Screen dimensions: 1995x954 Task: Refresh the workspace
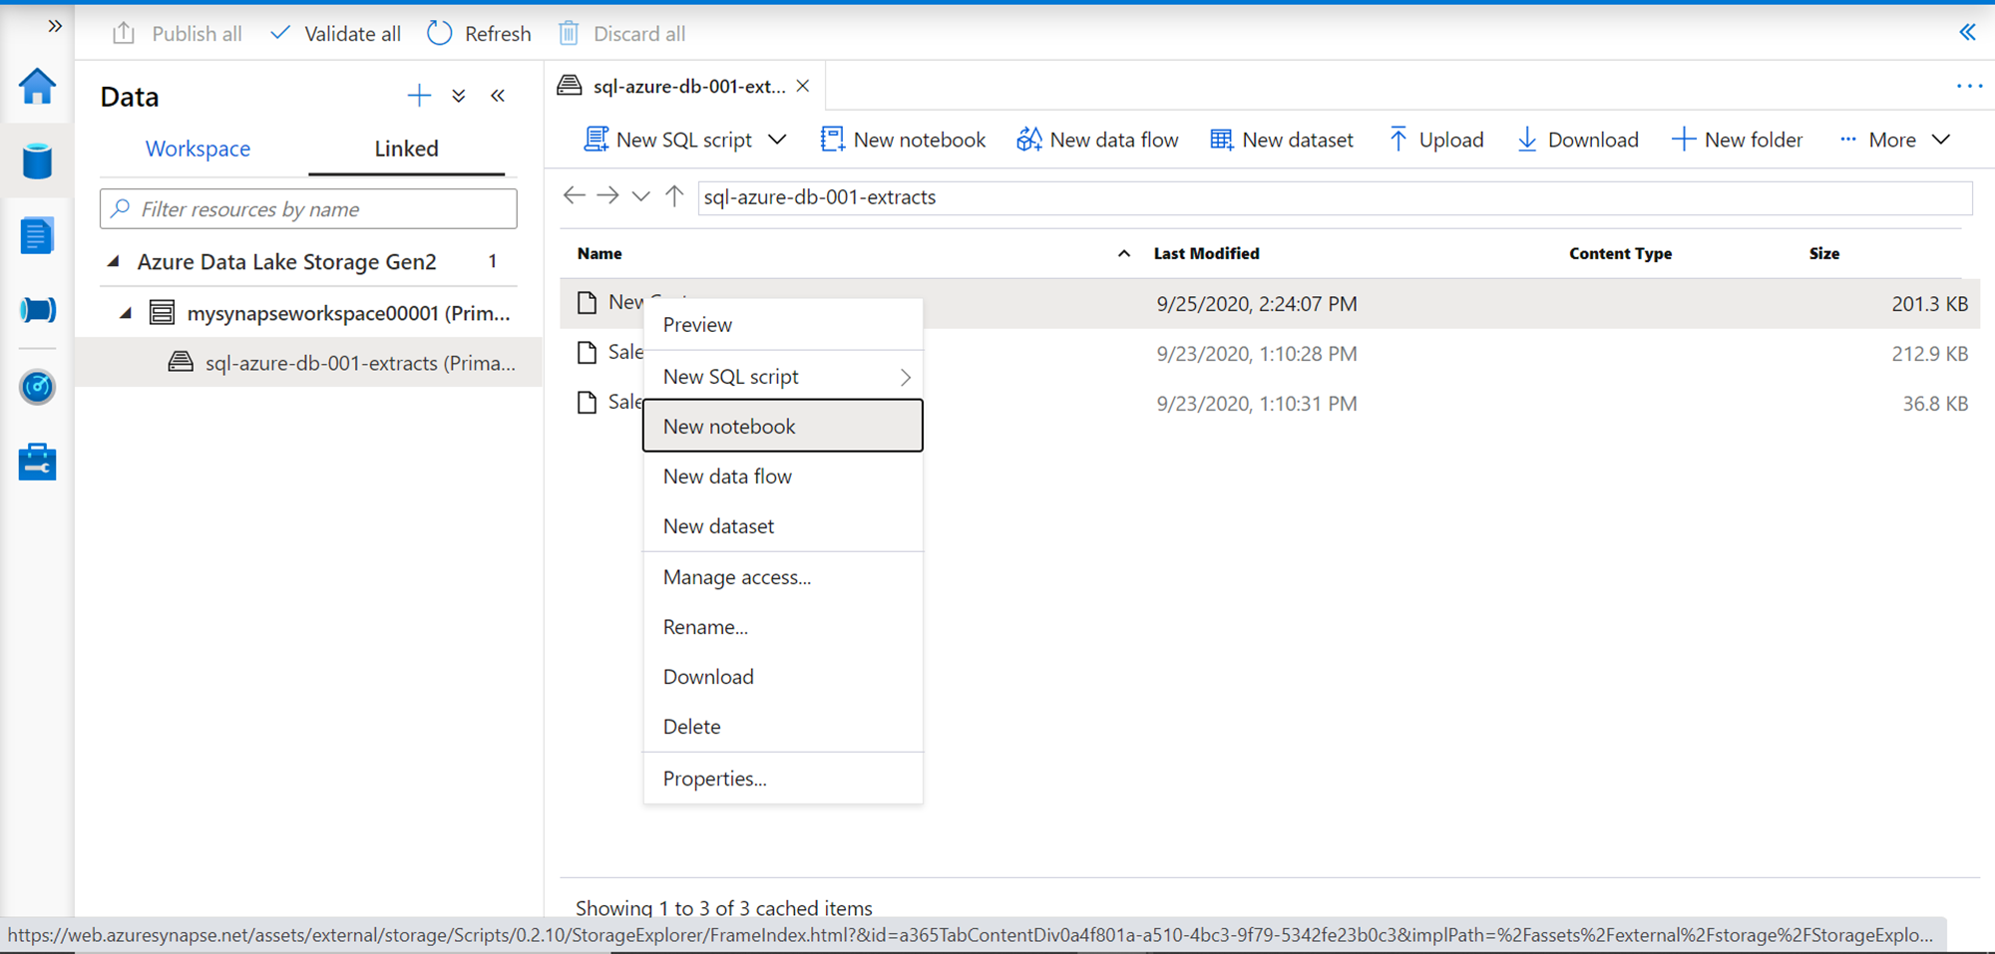click(480, 34)
